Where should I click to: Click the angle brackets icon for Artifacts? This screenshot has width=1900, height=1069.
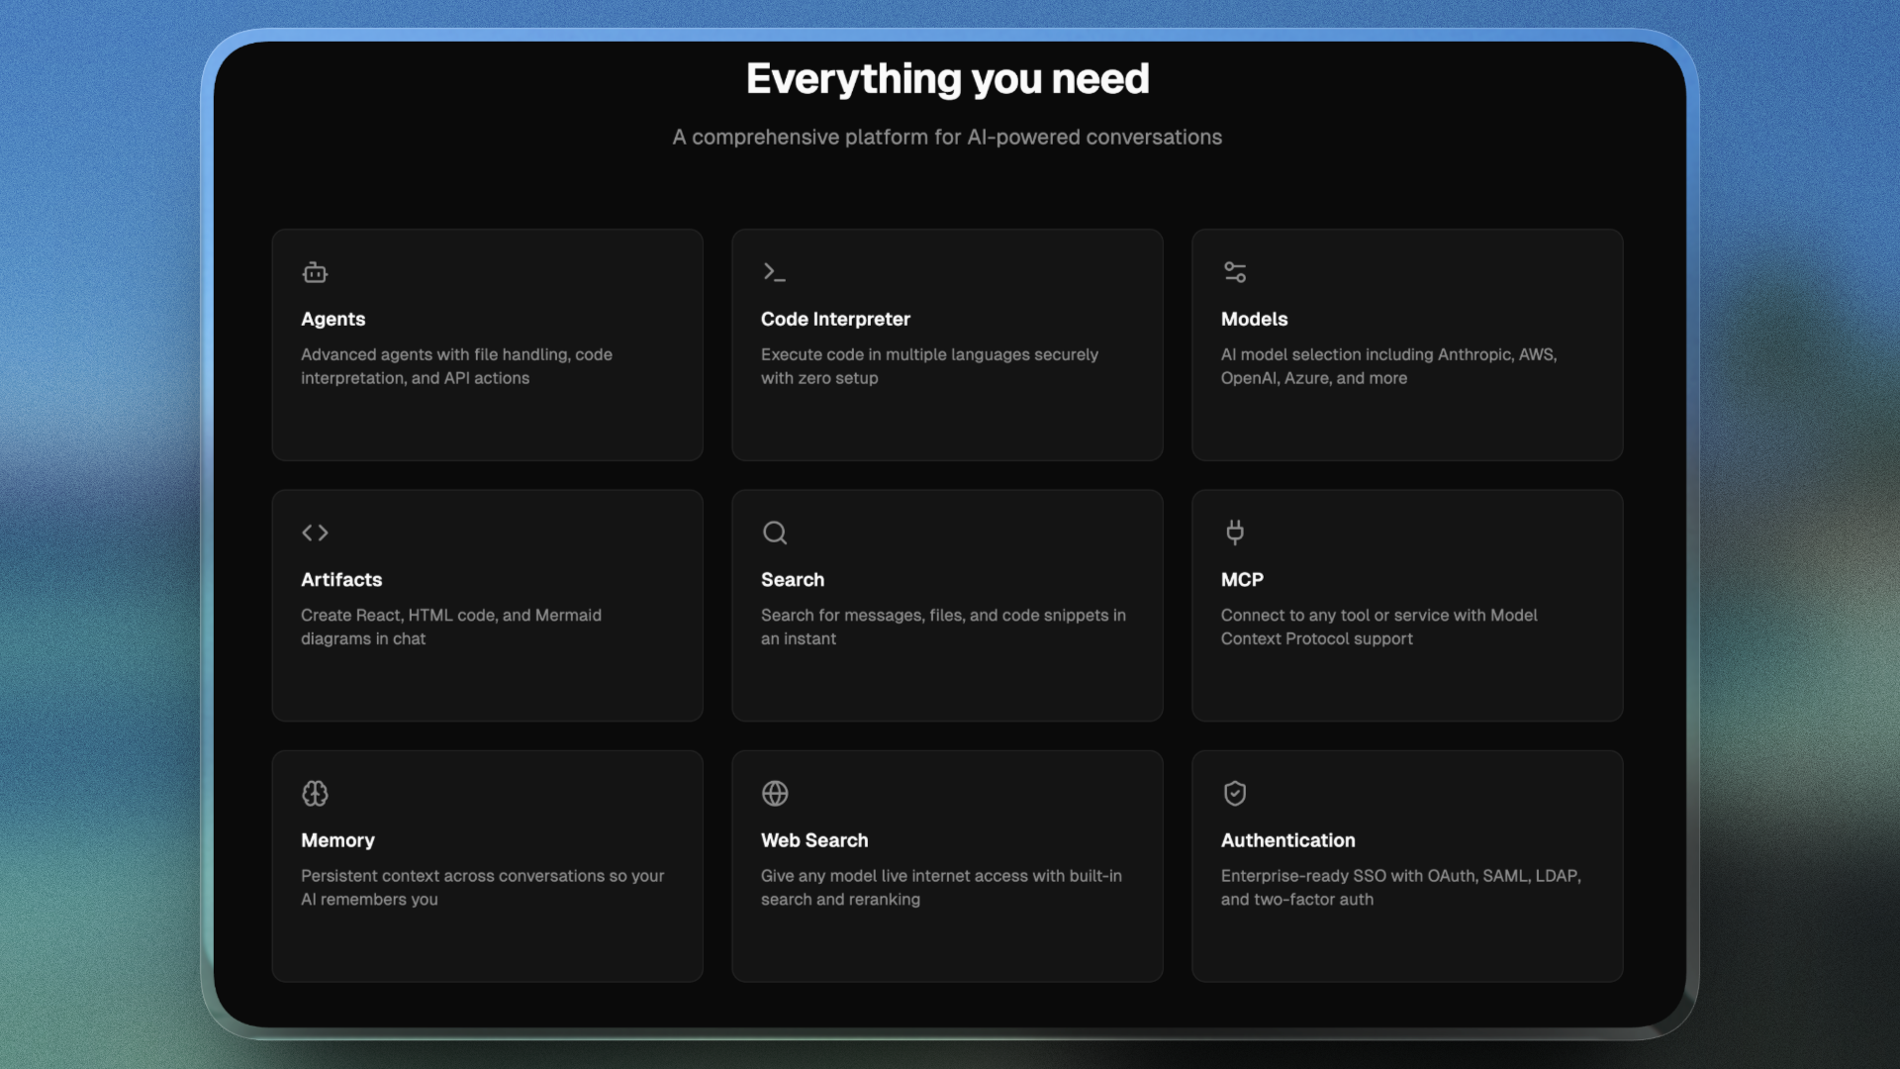tap(315, 533)
